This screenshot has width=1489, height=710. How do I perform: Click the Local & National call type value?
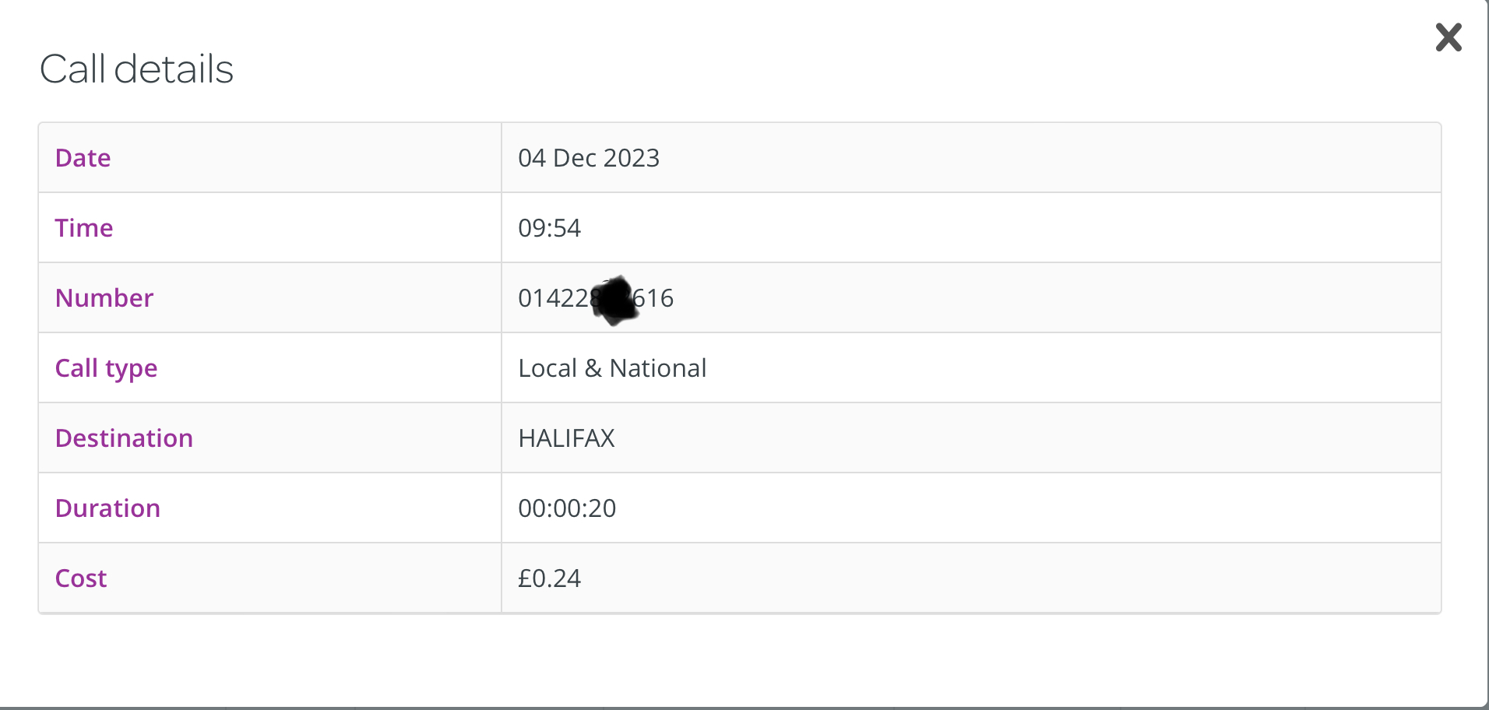pos(613,368)
